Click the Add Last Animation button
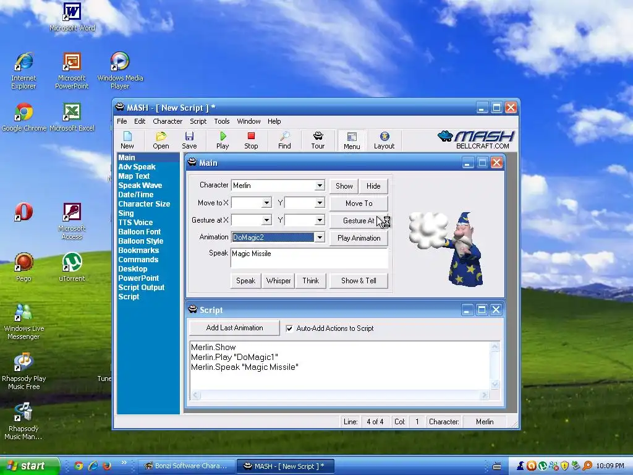The width and height of the screenshot is (633, 475). [234, 328]
